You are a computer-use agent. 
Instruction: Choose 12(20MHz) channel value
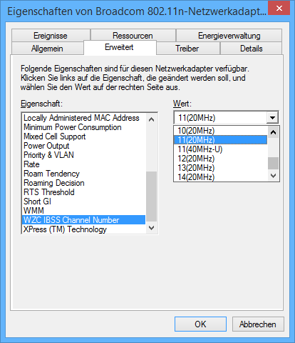click(220, 159)
